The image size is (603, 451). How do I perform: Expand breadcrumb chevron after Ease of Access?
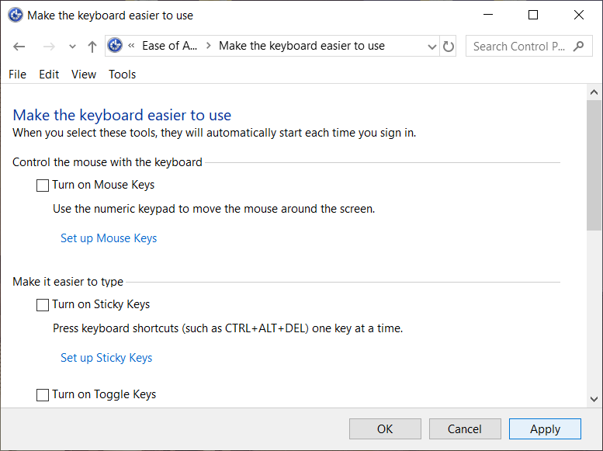(x=207, y=47)
